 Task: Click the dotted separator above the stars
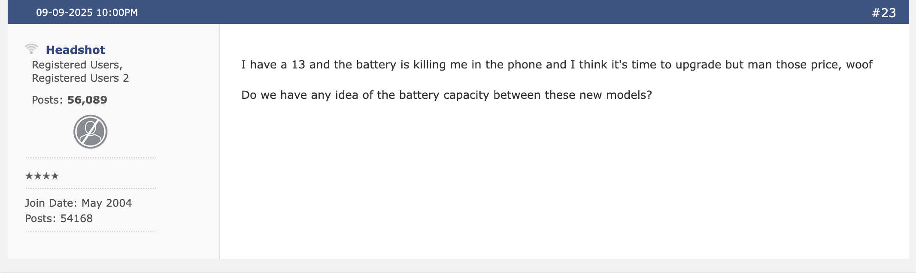pos(91,158)
